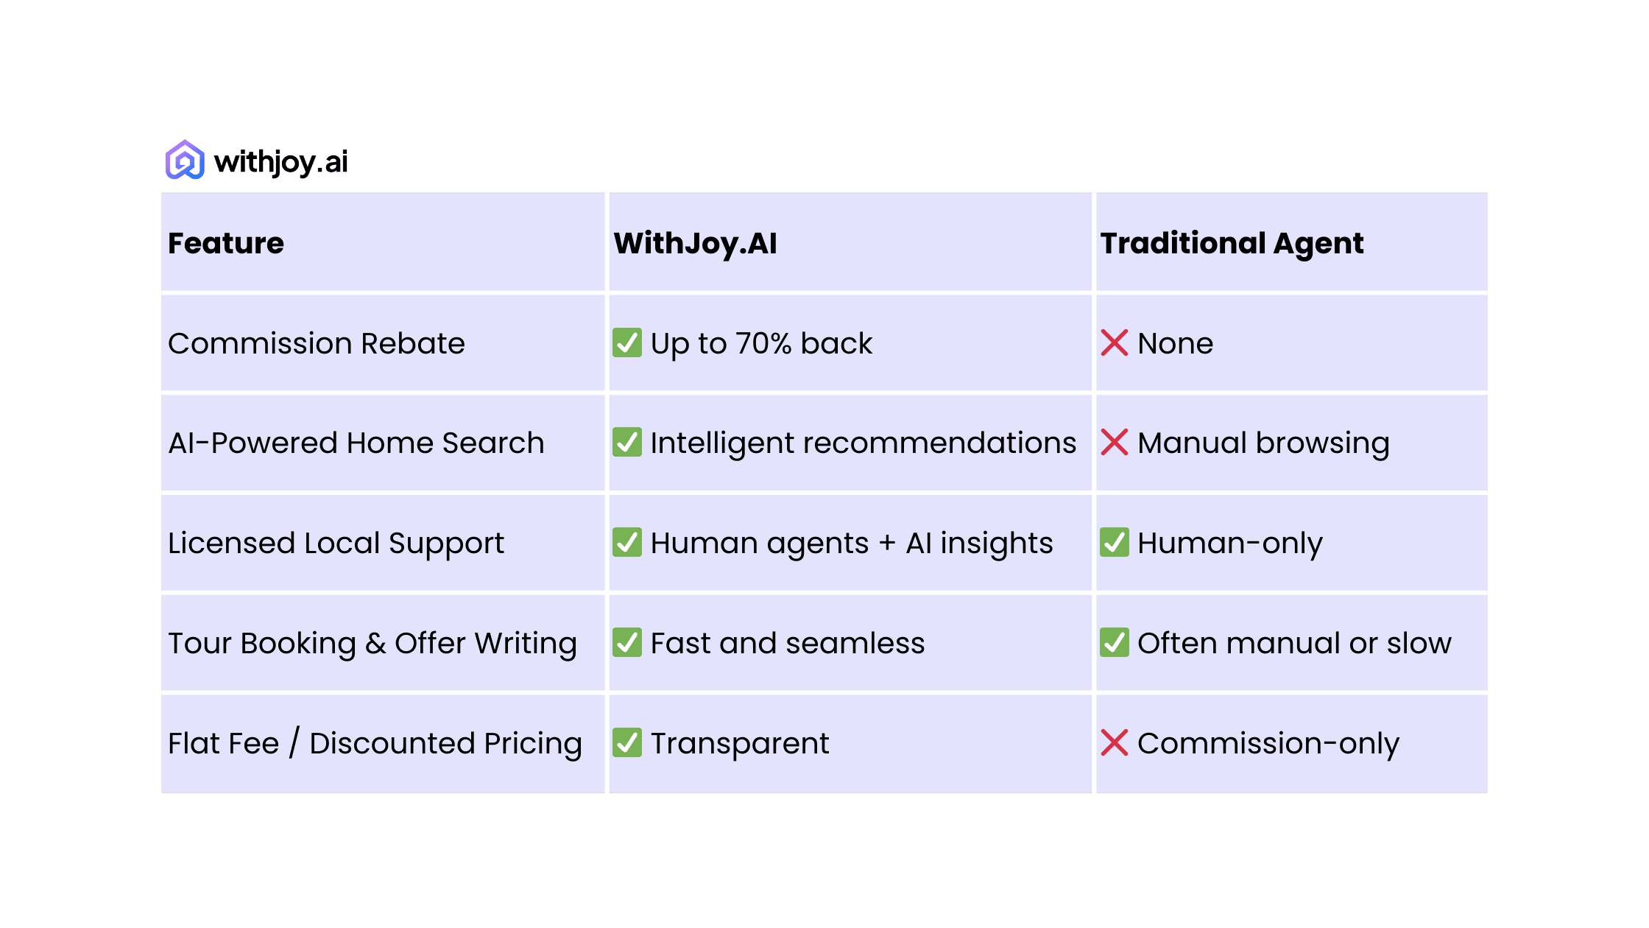
Task: Select the "Tour Booking & Offer Writing" label
Action: (x=372, y=644)
